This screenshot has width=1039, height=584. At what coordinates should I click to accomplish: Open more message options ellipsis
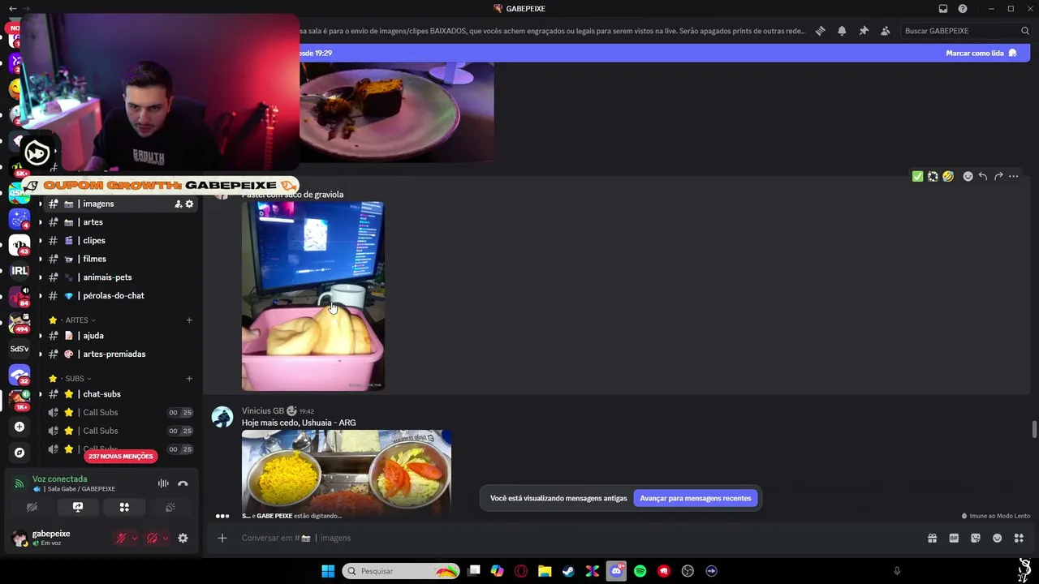(x=1014, y=176)
